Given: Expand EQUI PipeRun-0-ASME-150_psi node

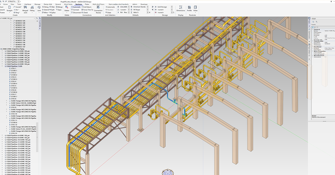Looking at the screenshot, I should tap(2, 51).
